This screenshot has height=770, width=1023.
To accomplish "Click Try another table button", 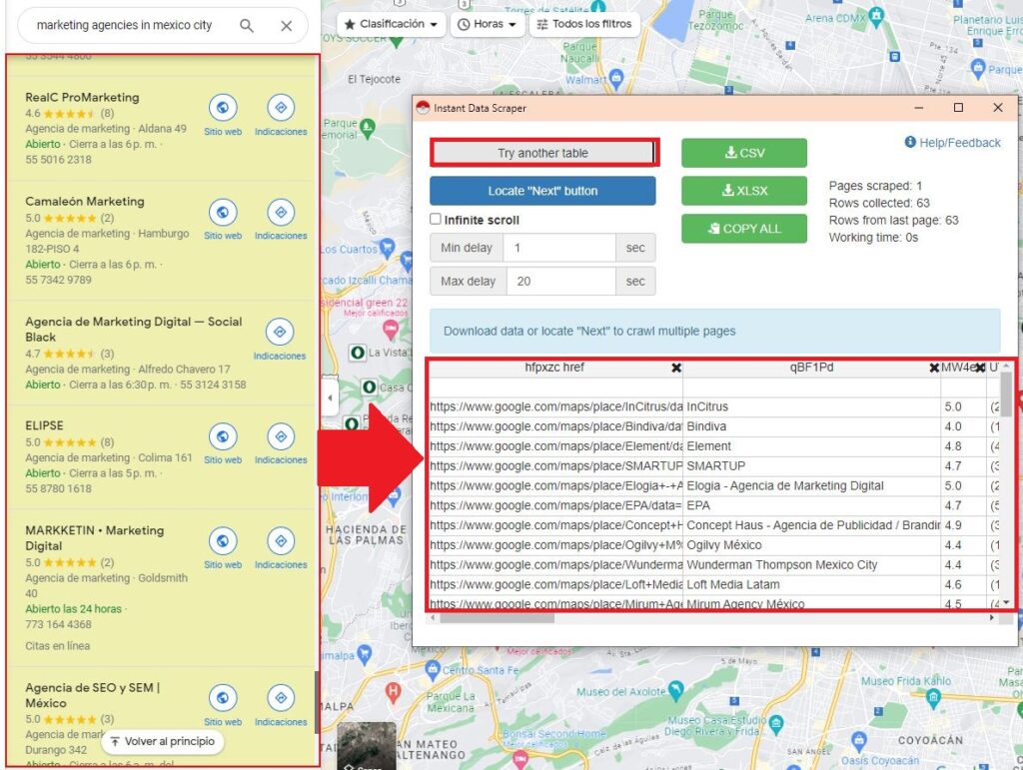I will click(x=542, y=153).
